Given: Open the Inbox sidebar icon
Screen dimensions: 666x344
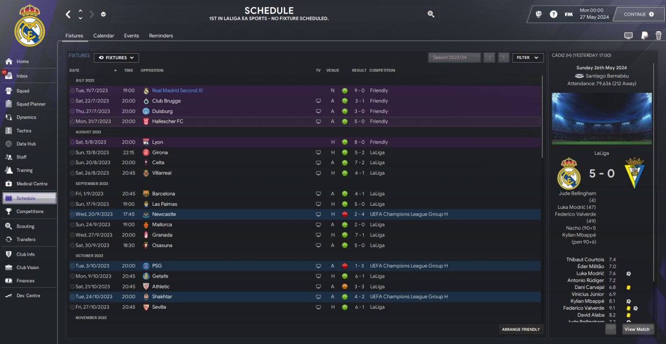Looking at the screenshot, I should coord(8,76).
